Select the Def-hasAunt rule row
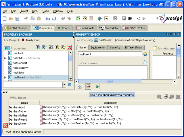The image size is (184, 137). (x=95, y=107)
